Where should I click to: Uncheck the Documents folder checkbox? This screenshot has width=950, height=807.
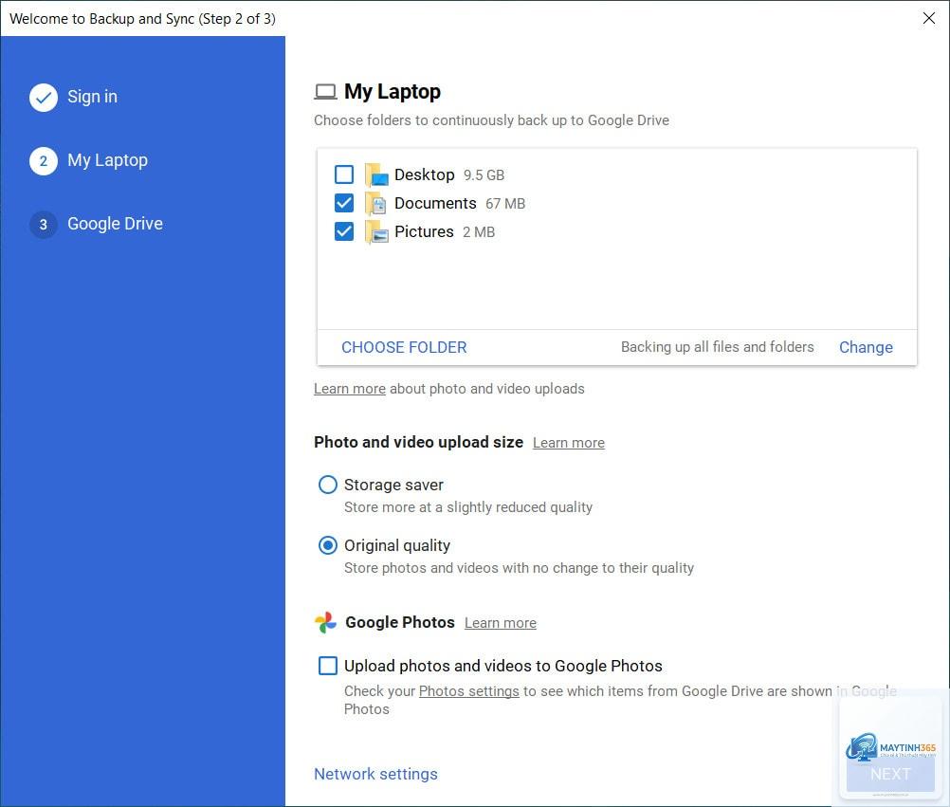coord(344,203)
